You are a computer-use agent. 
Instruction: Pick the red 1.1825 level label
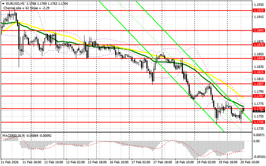259,72
